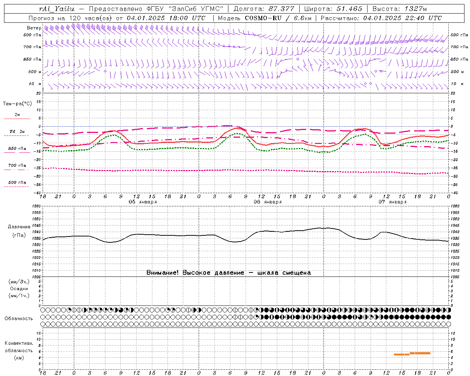Image resolution: width=470 pixels, height=376 pixels.
Task: Click "1060" on the left pressure axis
Action: (x=37, y=206)
